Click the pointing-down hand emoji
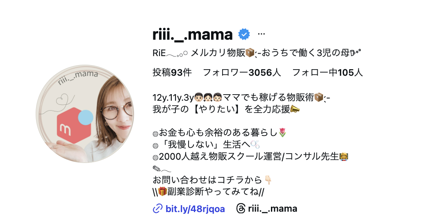The height and width of the screenshot is (217, 446). click(268, 180)
